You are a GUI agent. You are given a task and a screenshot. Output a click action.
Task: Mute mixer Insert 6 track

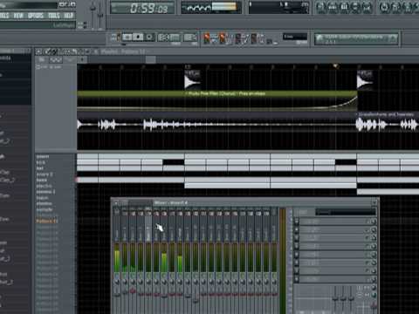tap(164, 275)
